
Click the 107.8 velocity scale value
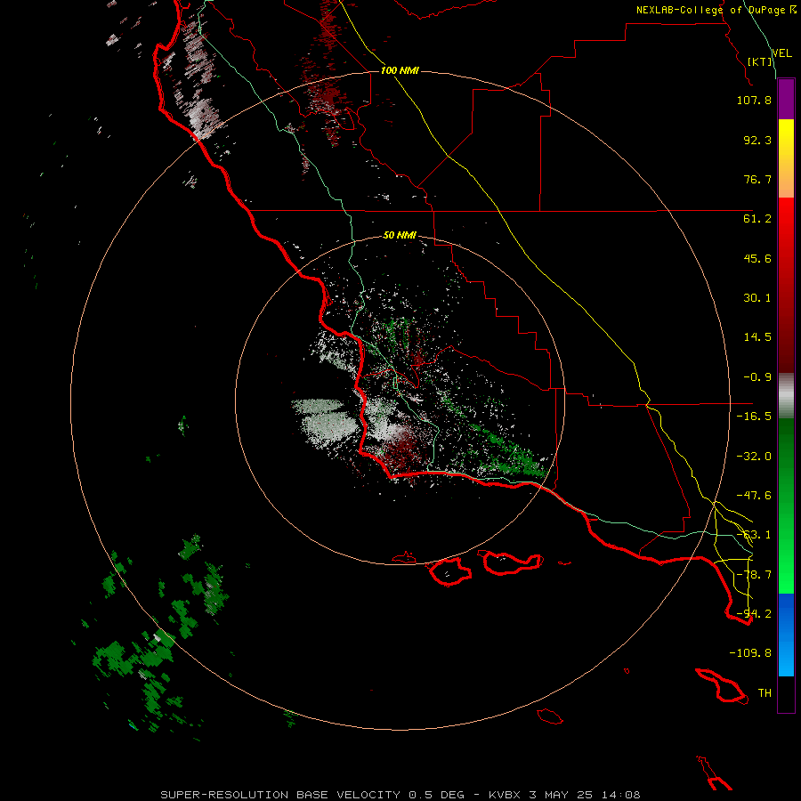(754, 100)
